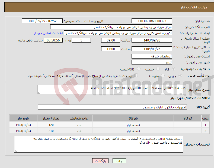Click the جزئیات اطلاعات نیاز header title
Viewport: 214px width, 168px height.
[194, 7]
